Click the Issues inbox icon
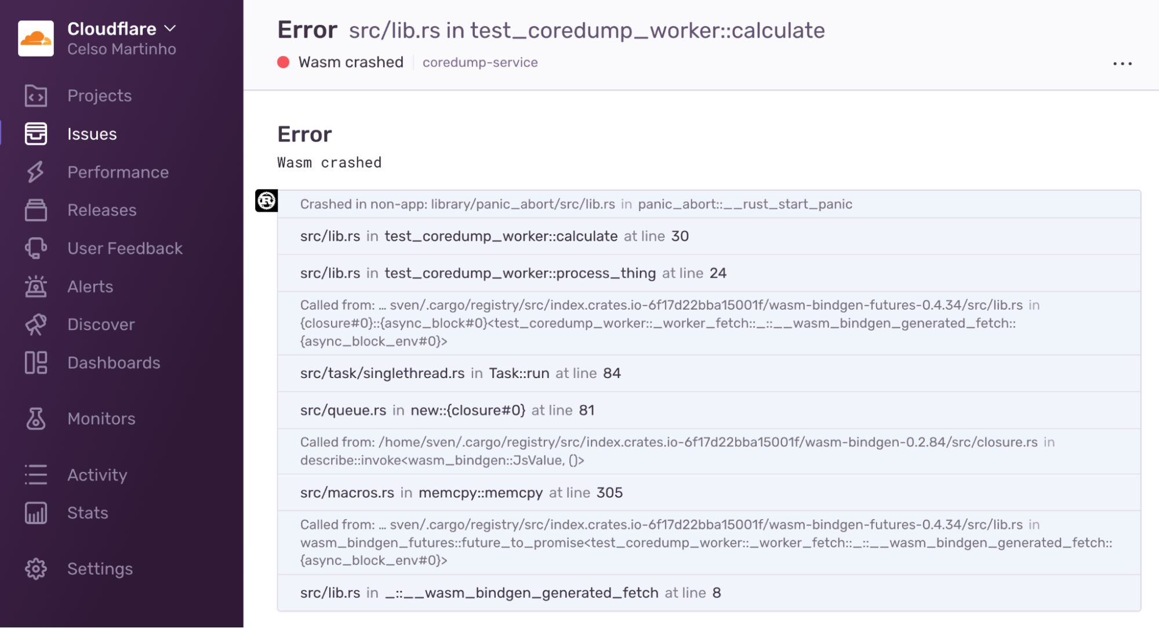The width and height of the screenshot is (1159, 628). coord(36,134)
